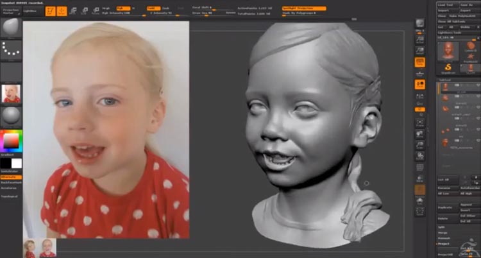Image resolution: width=481 pixels, height=258 pixels.
Task: Adjust the Rgb Intensity slider
Action: pyautogui.click(x=124, y=13)
